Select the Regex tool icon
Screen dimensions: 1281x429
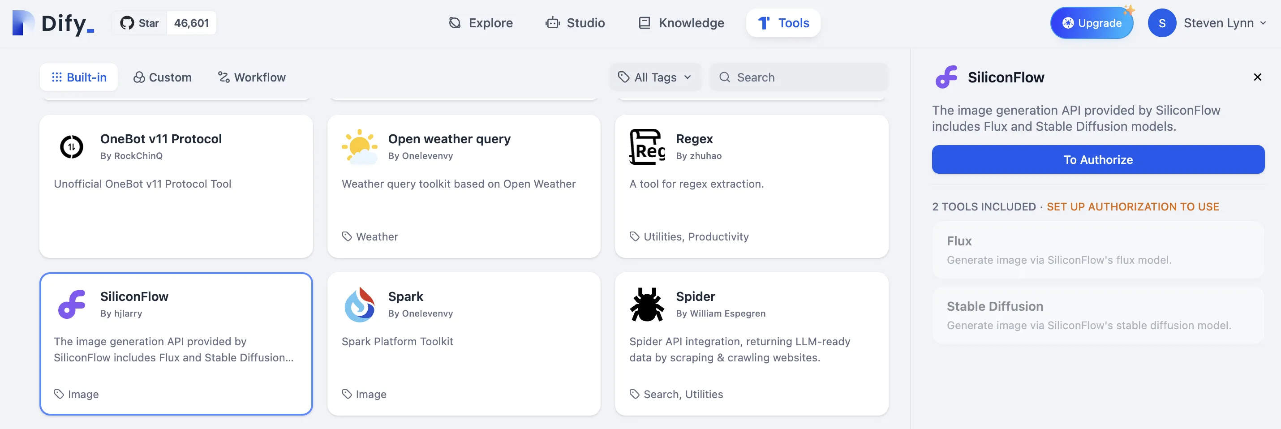pyautogui.click(x=647, y=147)
